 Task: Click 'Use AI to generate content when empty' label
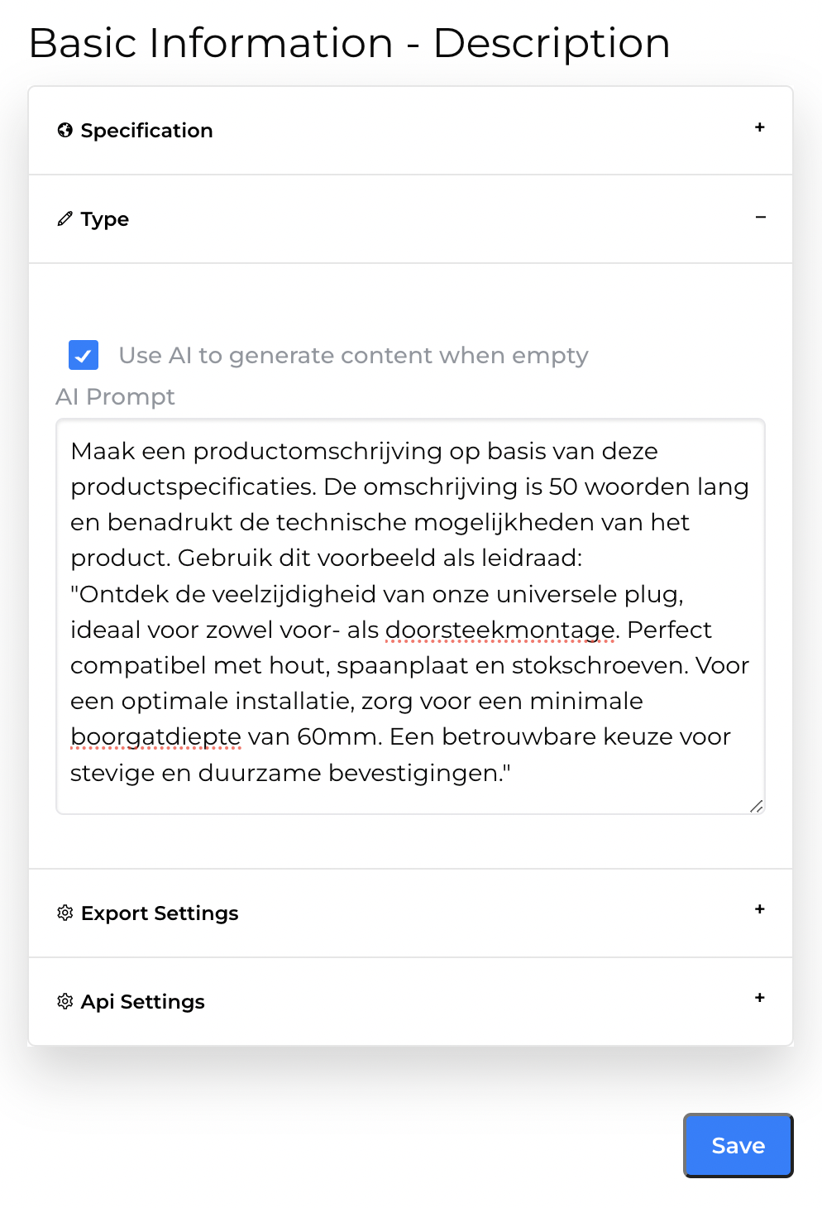point(353,355)
